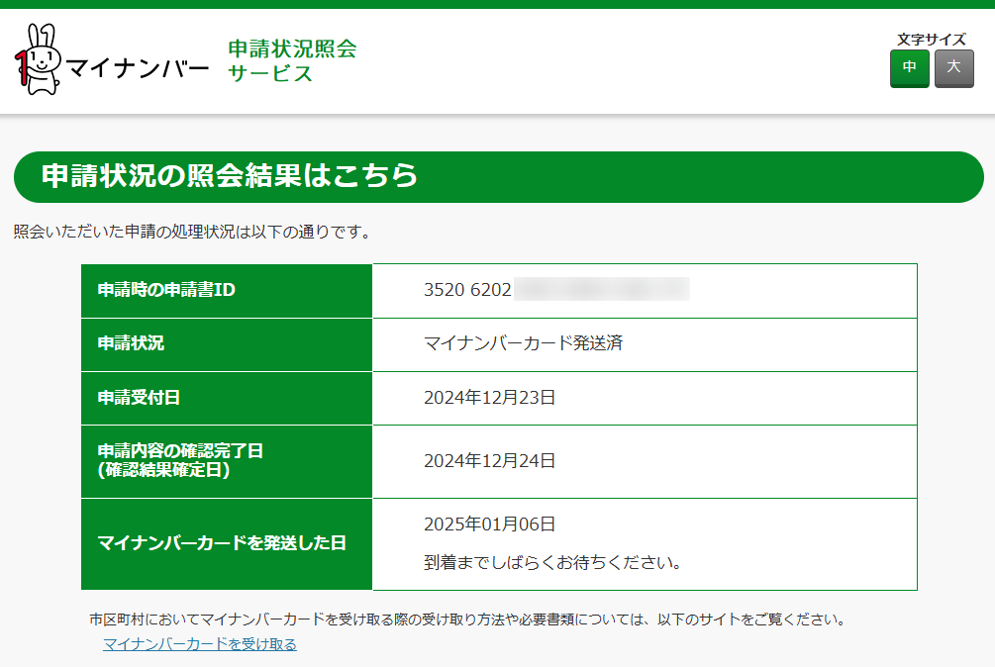Click the 申請時の申請書ID header cell

coord(227,291)
